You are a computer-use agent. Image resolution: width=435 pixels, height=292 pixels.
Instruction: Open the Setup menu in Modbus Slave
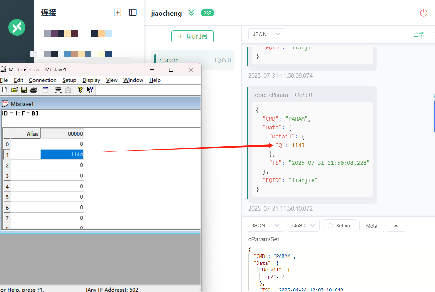[x=69, y=80]
